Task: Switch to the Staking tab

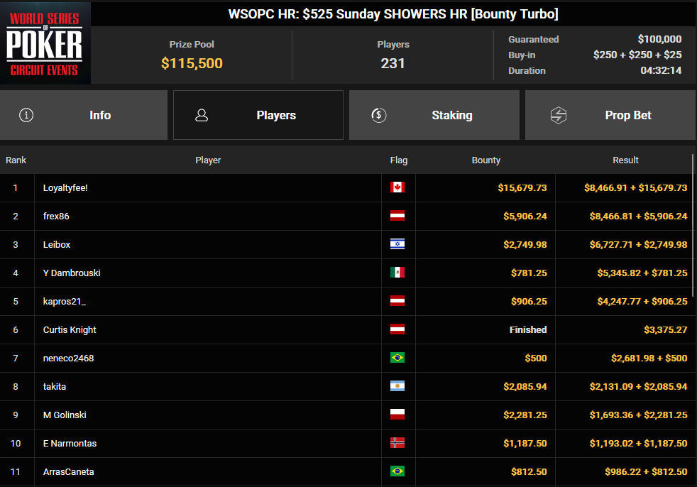Action: click(x=434, y=115)
